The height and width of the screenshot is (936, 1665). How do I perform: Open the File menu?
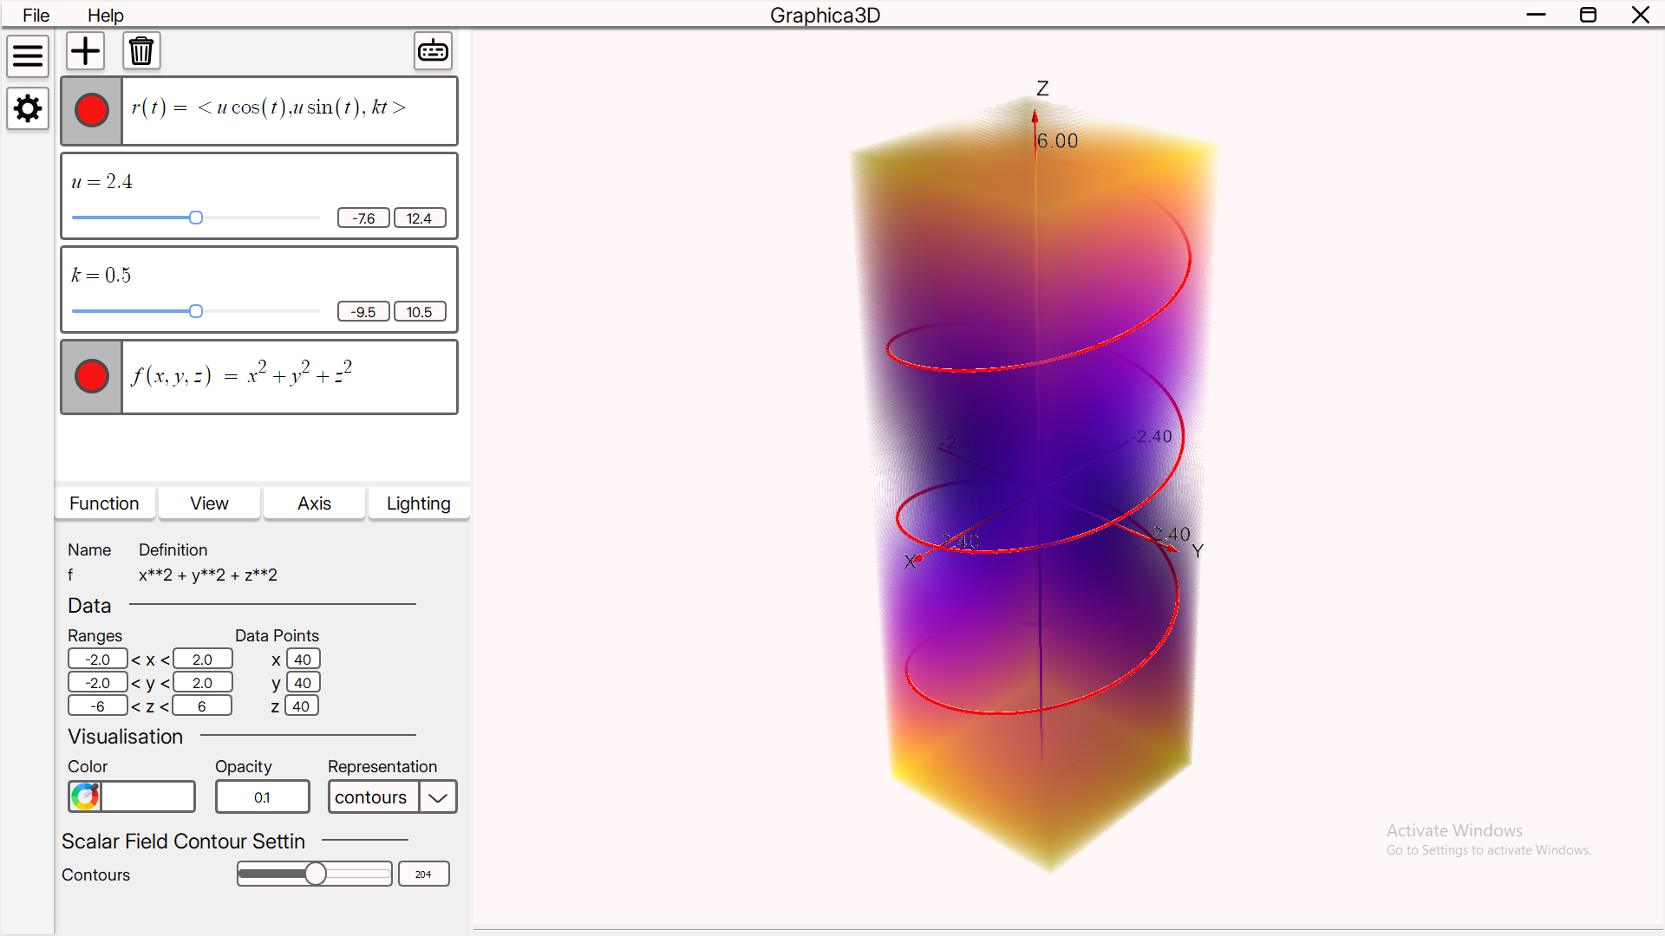click(36, 15)
